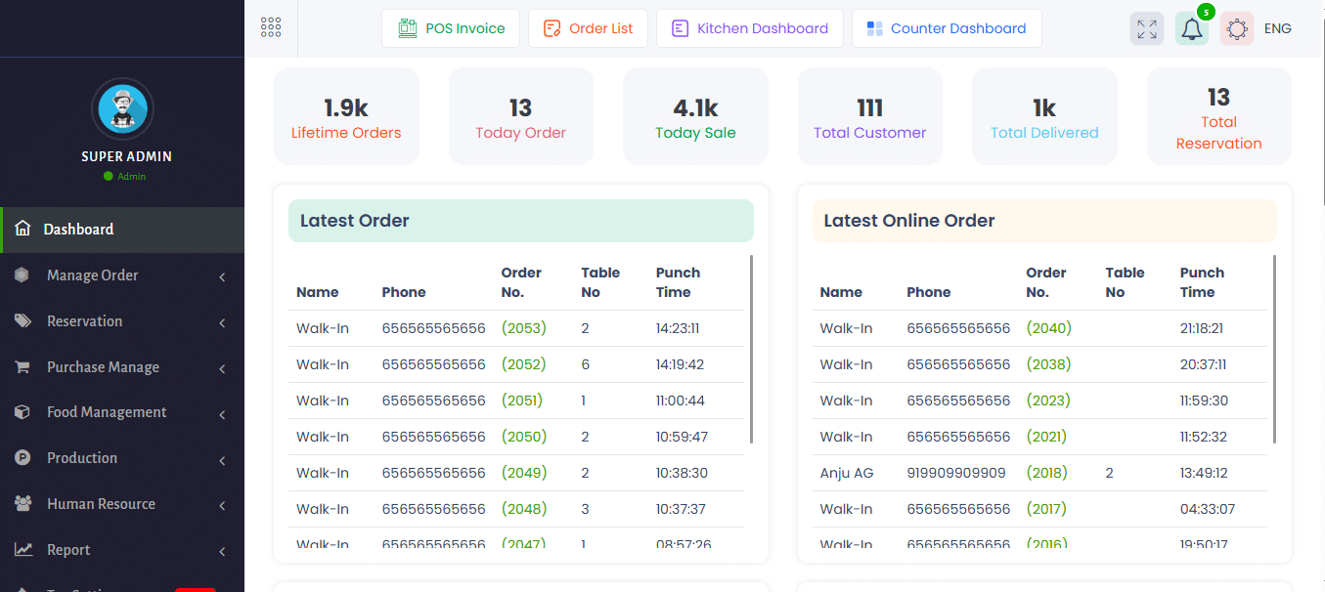This screenshot has height=592, width=1325.
Task: Open online order number (2018)
Action: pos(1047,473)
